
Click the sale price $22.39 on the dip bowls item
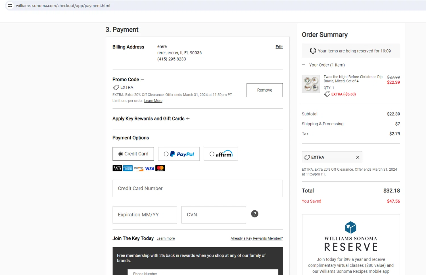[393, 82]
